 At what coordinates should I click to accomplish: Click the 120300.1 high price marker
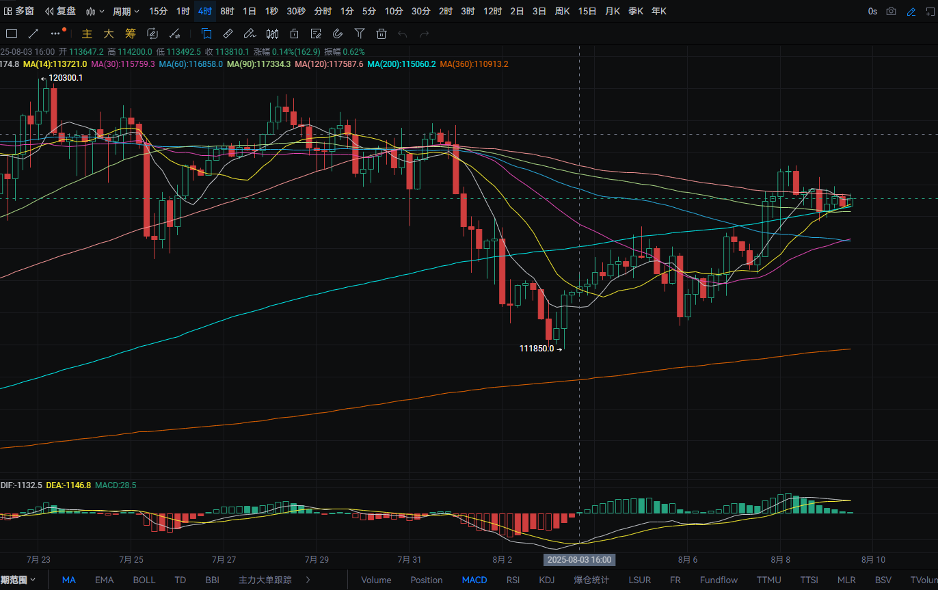[x=66, y=78]
